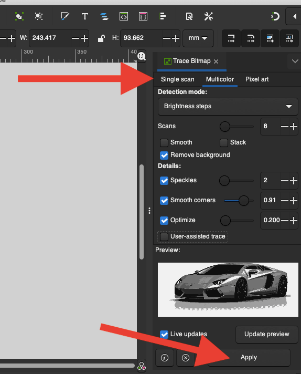The width and height of the screenshot is (301, 374).
Task: Open the Preferences tools icon
Action: pyautogui.click(x=208, y=16)
